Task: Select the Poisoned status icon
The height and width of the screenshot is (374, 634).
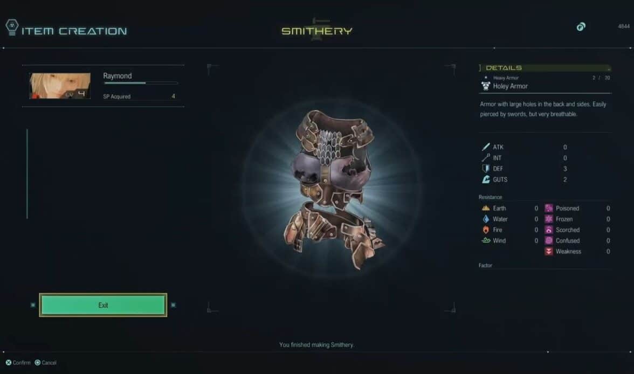Action: [549, 208]
